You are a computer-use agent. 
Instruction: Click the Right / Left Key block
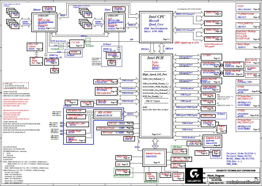(x=151, y=176)
